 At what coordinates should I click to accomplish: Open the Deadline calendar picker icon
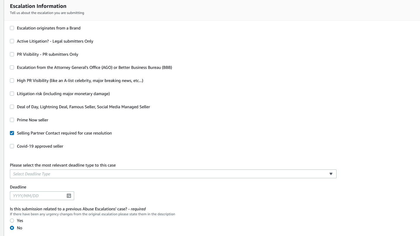pyautogui.click(x=69, y=196)
